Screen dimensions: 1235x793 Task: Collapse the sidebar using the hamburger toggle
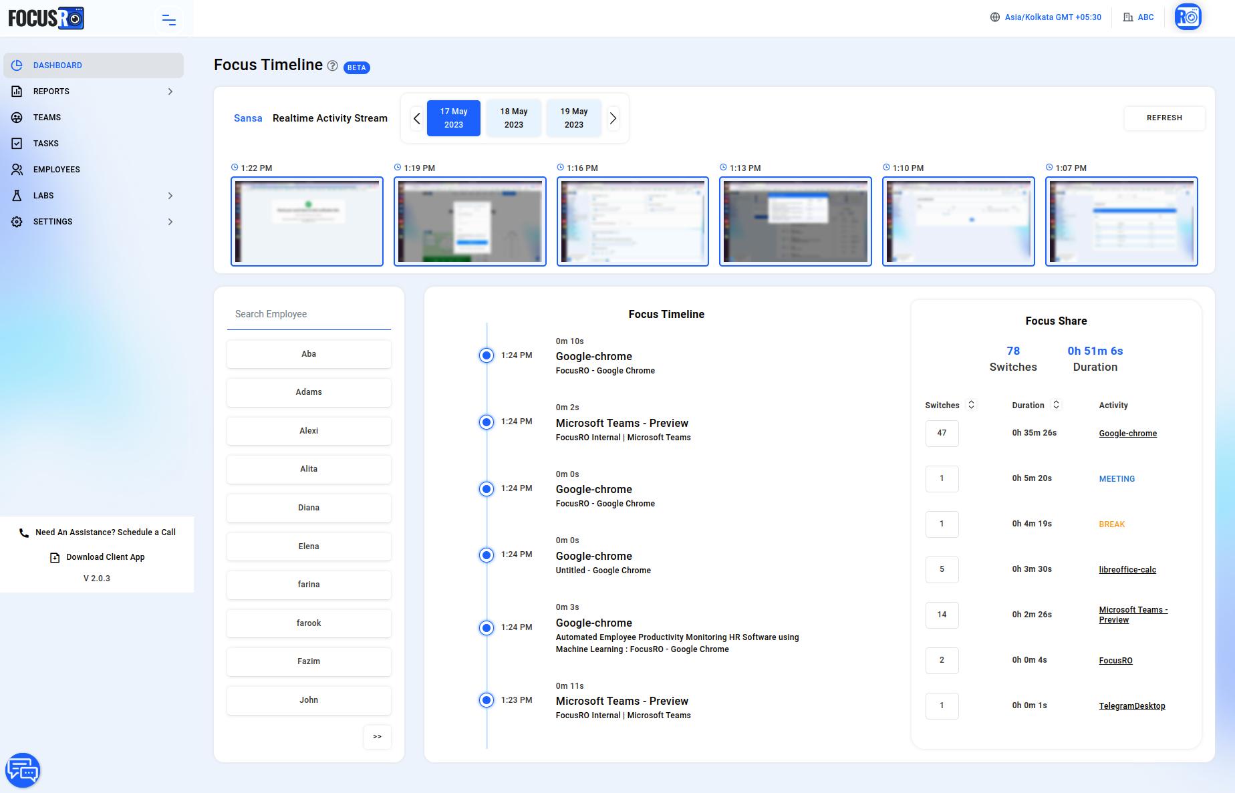168,20
